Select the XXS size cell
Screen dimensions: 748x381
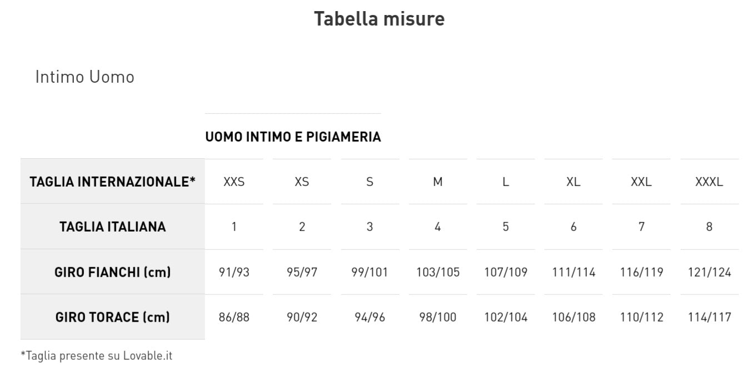[x=234, y=182]
